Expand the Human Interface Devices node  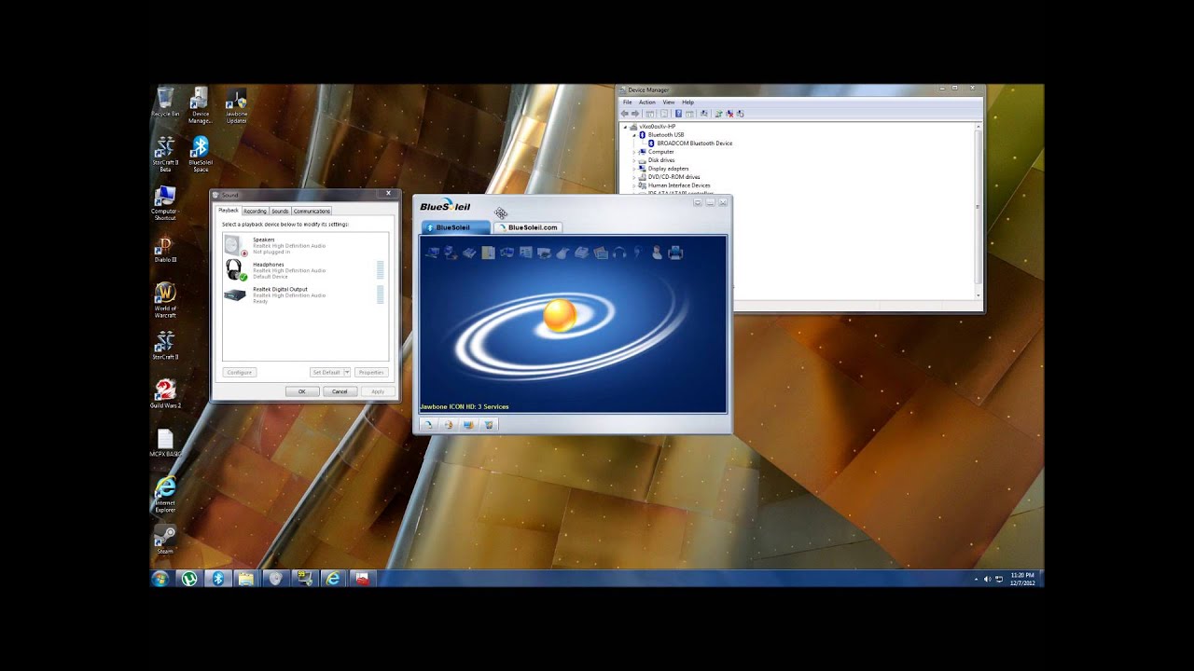[634, 185]
